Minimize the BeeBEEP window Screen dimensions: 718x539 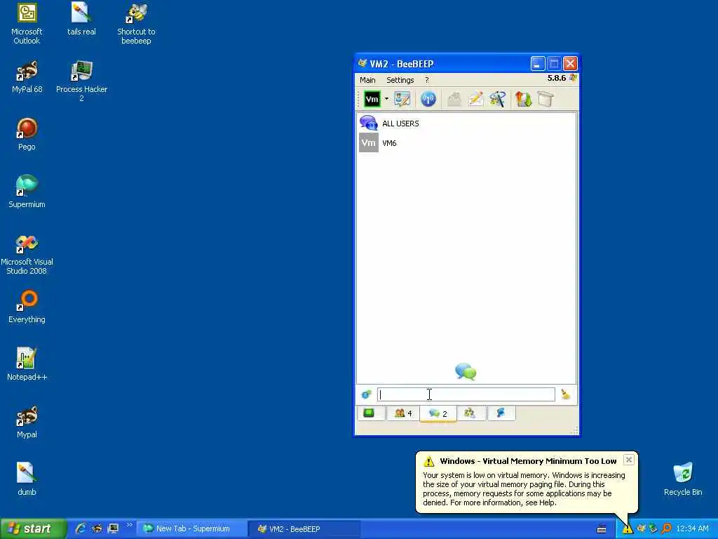538,64
